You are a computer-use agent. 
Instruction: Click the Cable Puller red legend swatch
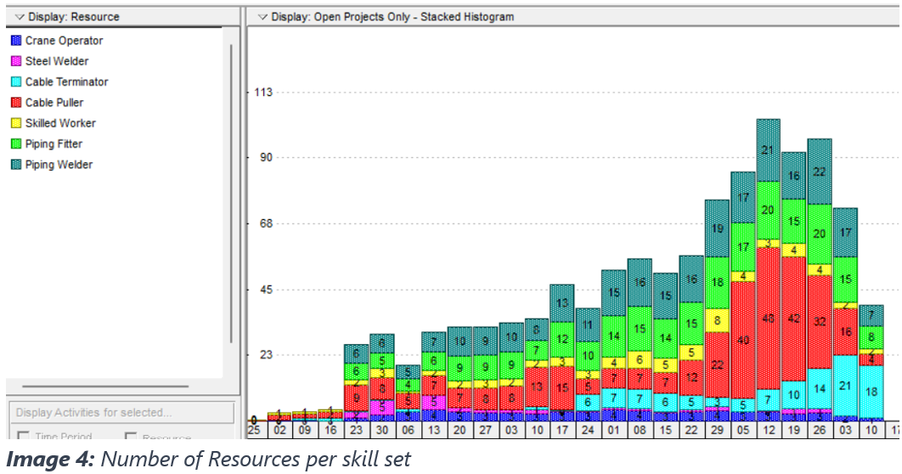(x=15, y=103)
